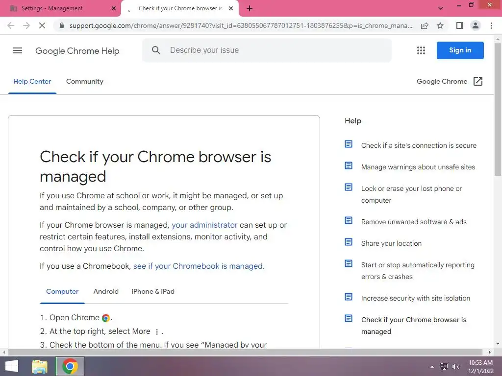Image resolution: width=502 pixels, height=376 pixels.
Task: Click the Google Chrome Help title
Action: (77, 51)
